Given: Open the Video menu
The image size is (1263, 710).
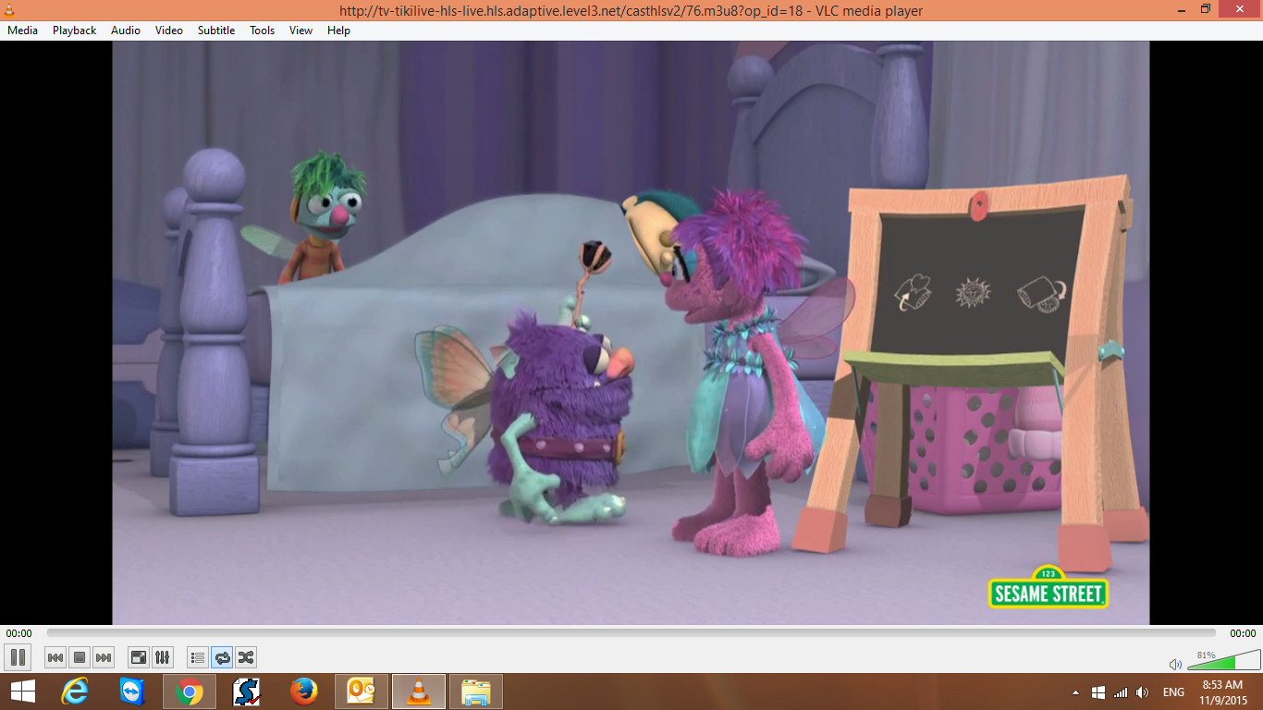Looking at the screenshot, I should [x=169, y=31].
